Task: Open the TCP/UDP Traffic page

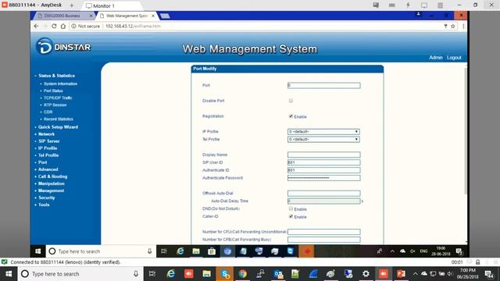Action: click(58, 98)
